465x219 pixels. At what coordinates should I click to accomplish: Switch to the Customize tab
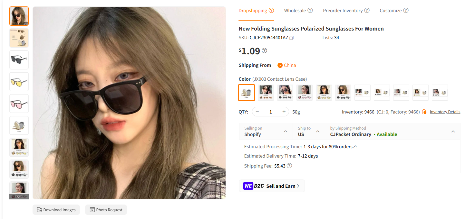click(391, 10)
